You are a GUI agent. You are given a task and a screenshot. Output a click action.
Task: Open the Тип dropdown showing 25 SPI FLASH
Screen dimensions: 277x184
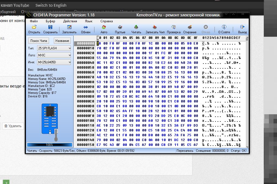click(x=54, y=48)
